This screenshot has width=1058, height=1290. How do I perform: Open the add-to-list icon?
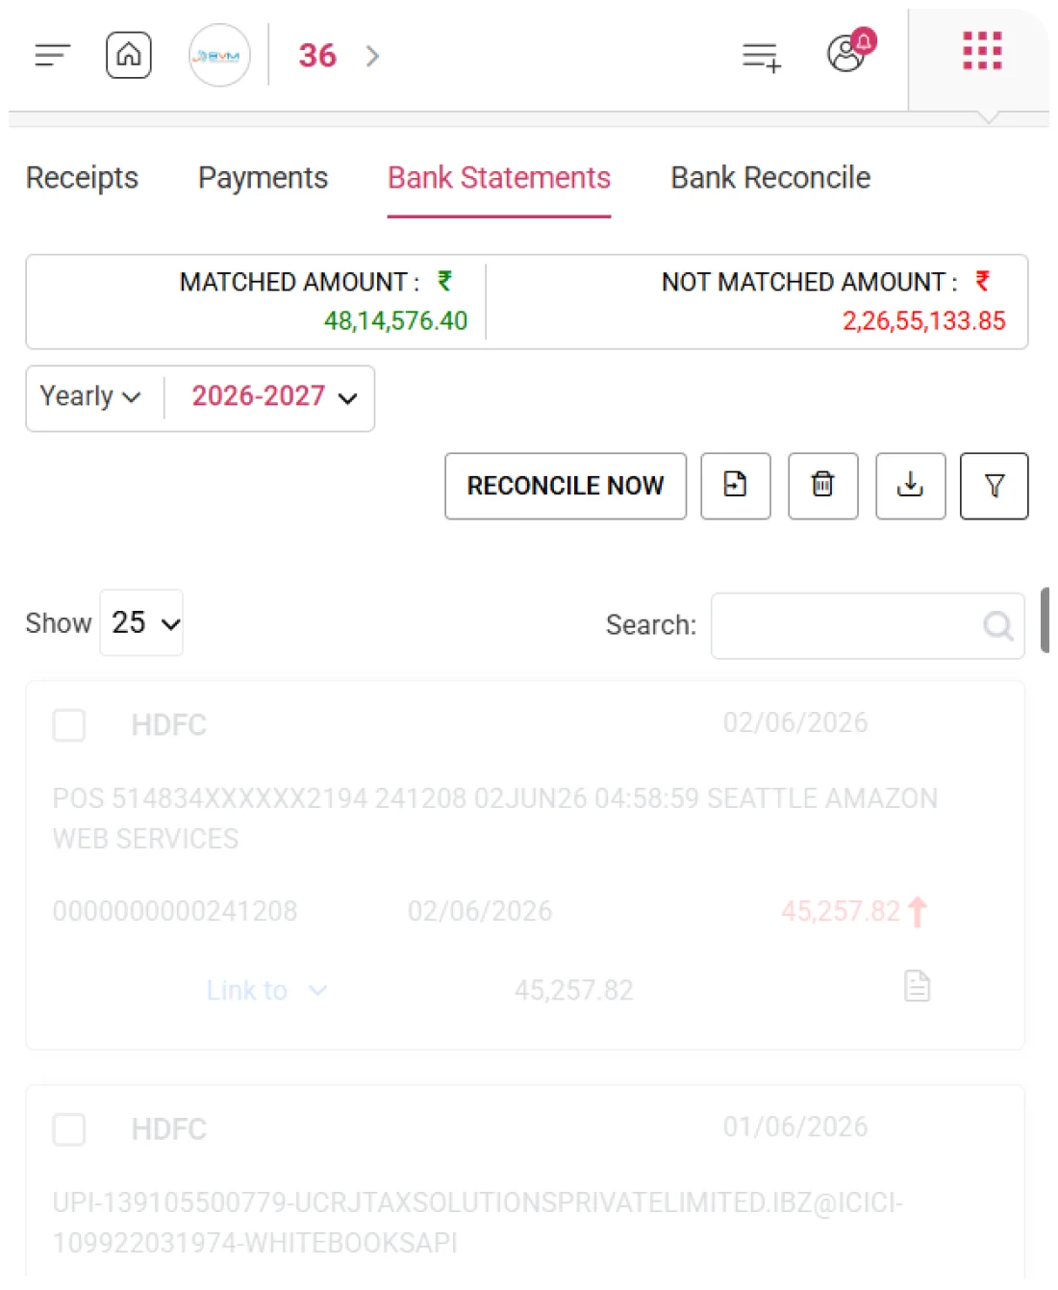762,57
